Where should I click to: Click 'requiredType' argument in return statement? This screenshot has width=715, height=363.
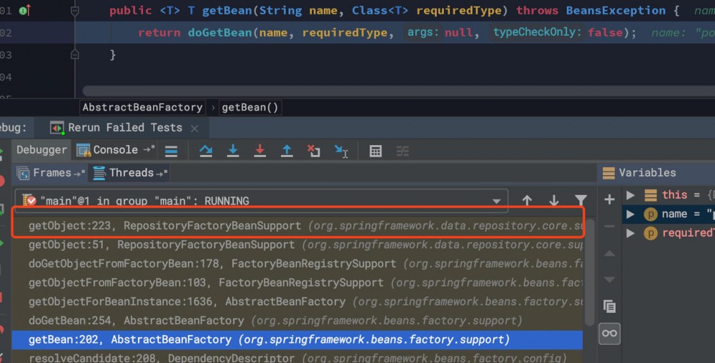(x=345, y=33)
